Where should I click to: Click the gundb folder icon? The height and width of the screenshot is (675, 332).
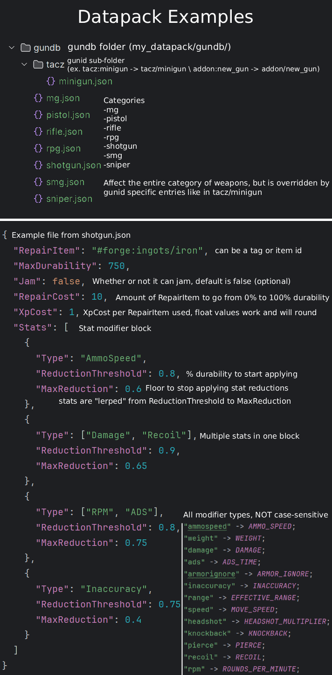26,48
